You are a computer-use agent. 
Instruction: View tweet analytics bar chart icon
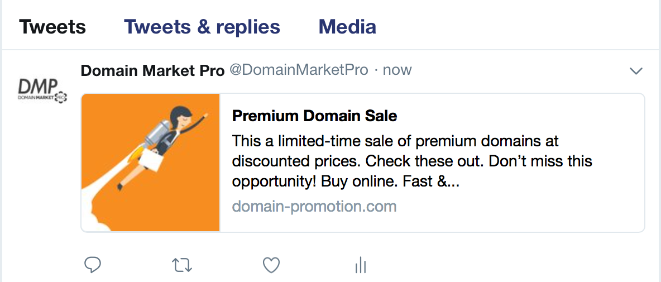coord(361,265)
